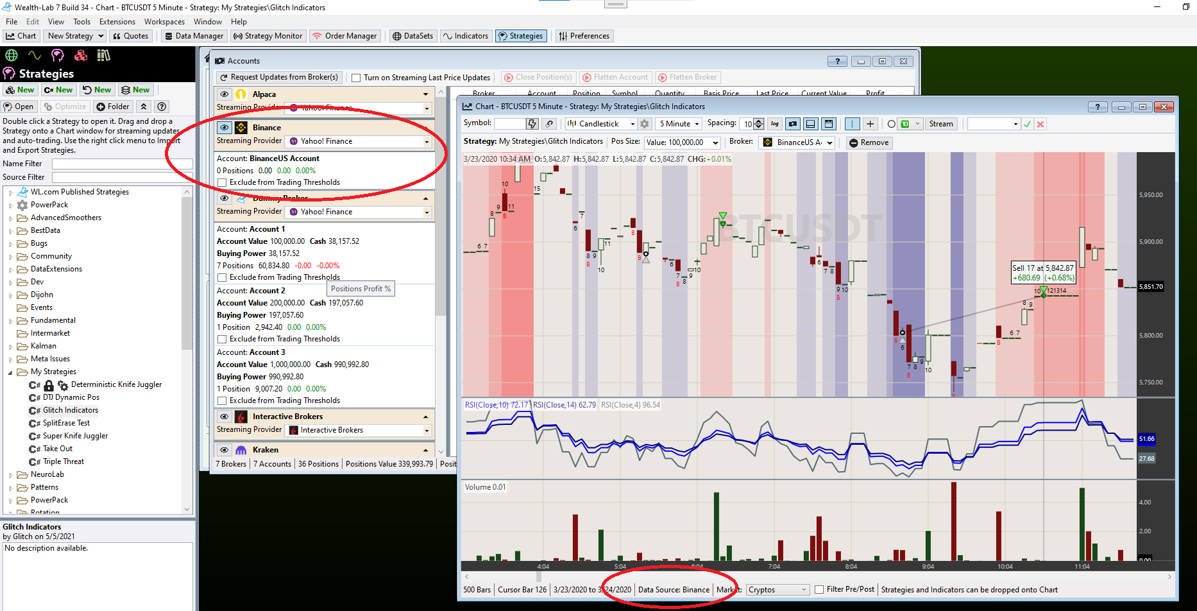The image size is (1197, 611).
Task: Cancel with red X in chart toolbar
Action: 1040,124
